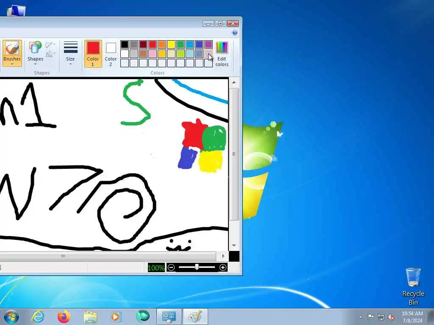434x325 pixels.
Task: Pick the green swatch in top row
Action: [x=181, y=44]
